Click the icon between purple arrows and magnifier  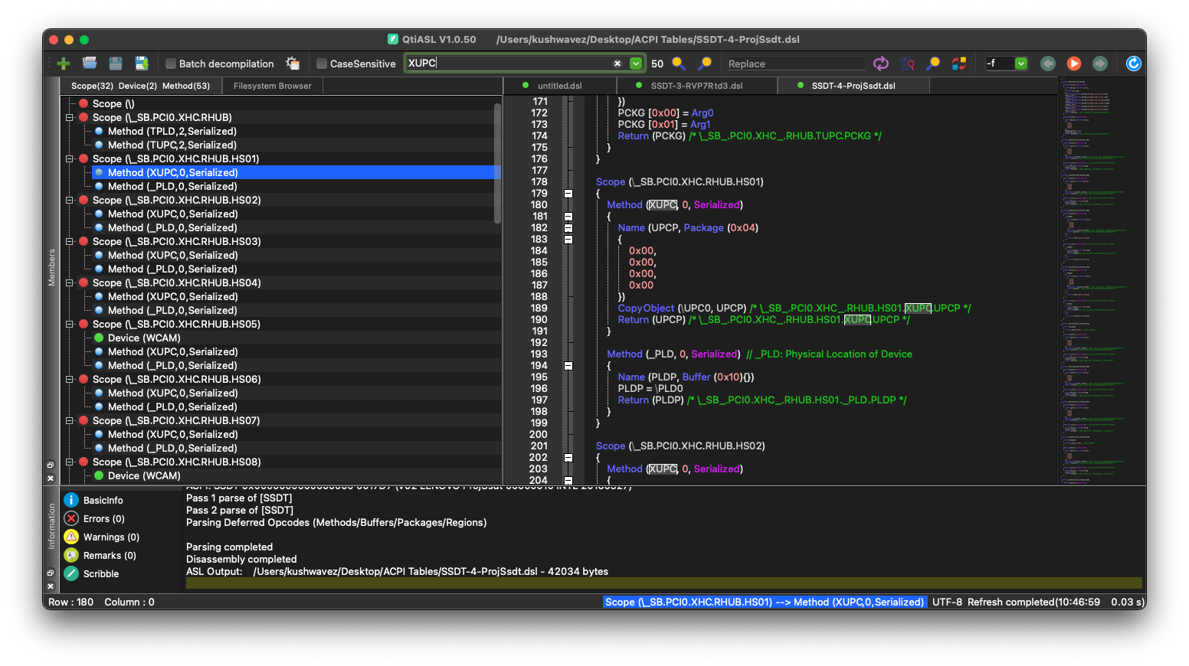[x=907, y=64]
